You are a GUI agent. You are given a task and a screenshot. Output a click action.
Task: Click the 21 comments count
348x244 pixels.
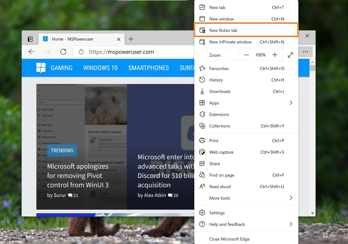73,195
